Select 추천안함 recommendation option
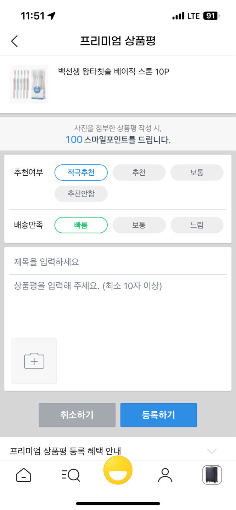 (81, 194)
